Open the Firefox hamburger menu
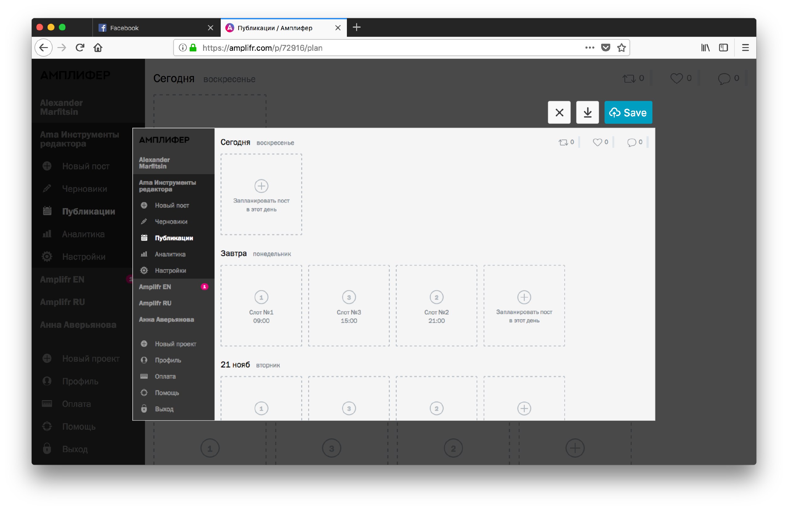This screenshot has width=788, height=510. tap(745, 48)
